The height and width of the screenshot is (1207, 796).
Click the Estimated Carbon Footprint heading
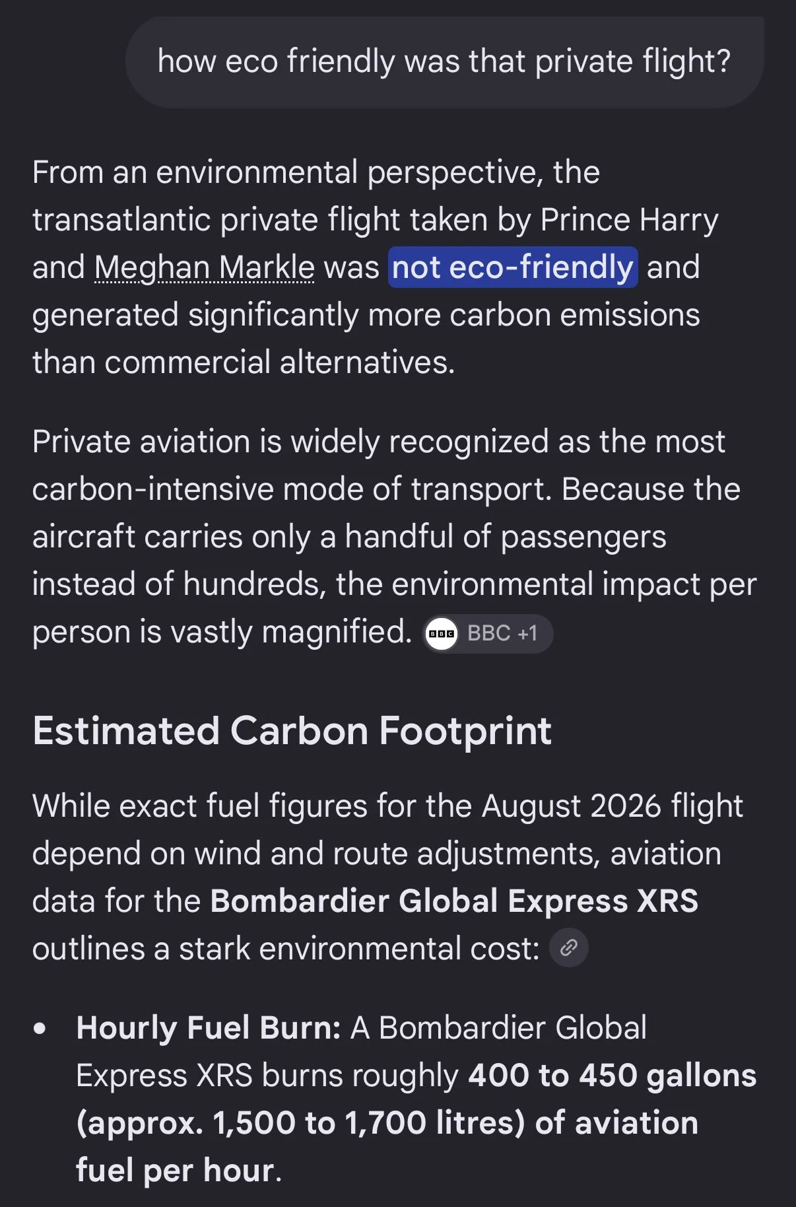tap(292, 731)
